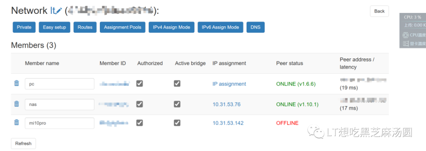Click the network name link in heading
Image resolution: width=426 pixels, height=151 pixels.
tap(53, 10)
